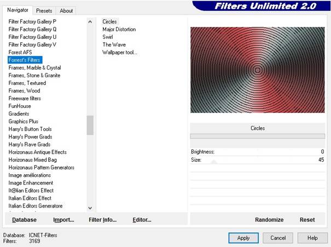Select the Major Distortion filter

click(119, 29)
